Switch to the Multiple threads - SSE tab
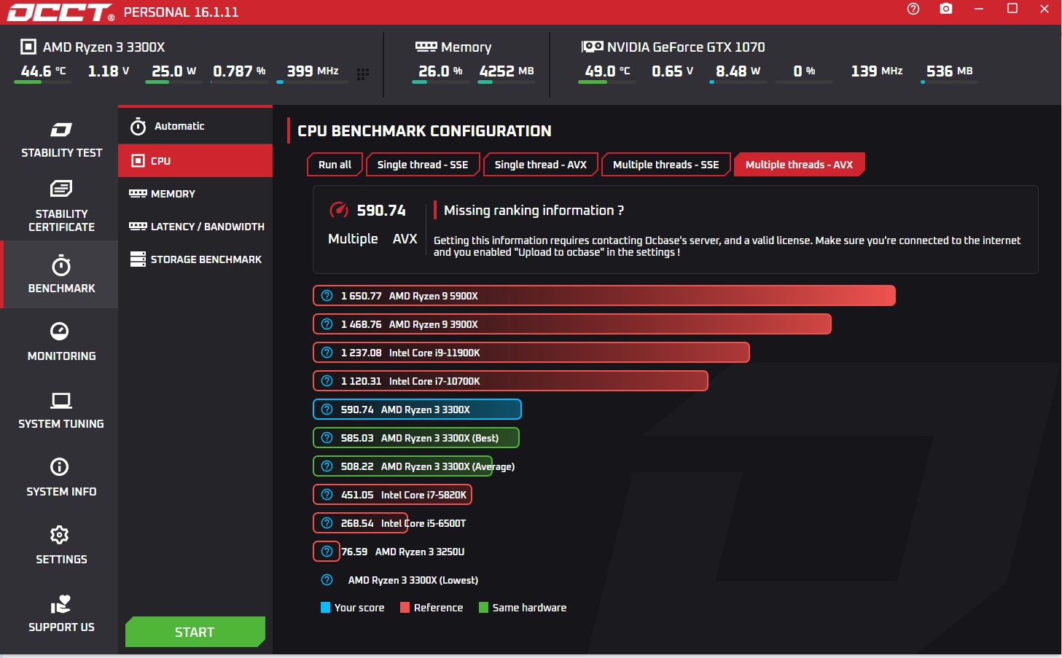Image resolution: width=1062 pixels, height=658 pixels. (x=666, y=165)
